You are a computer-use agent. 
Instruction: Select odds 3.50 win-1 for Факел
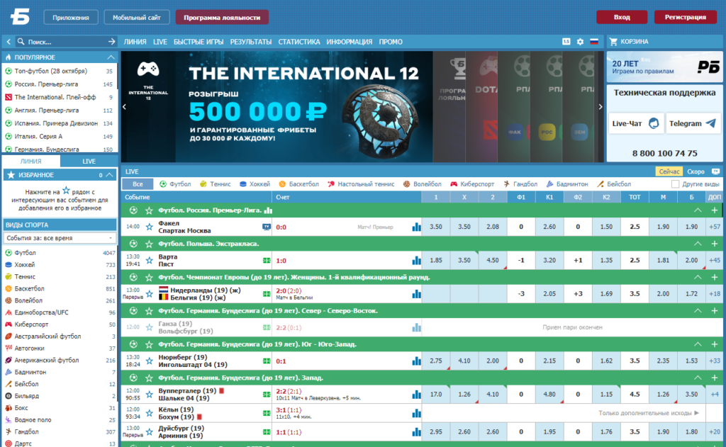pyautogui.click(x=436, y=227)
